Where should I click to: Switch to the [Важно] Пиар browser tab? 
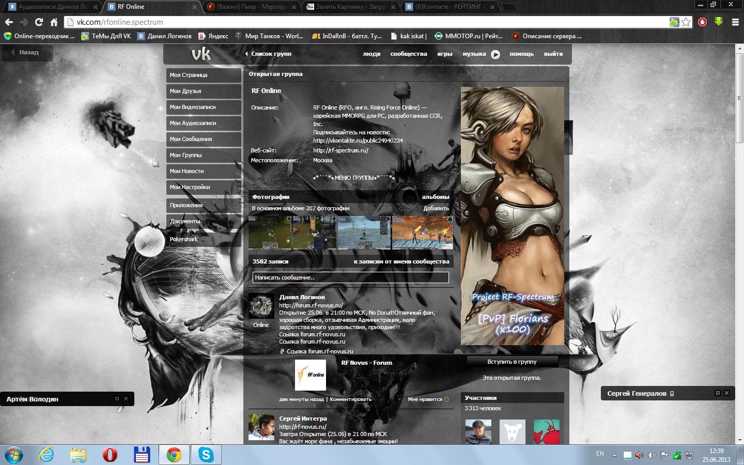click(251, 7)
